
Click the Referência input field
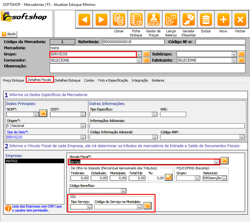click(x=133, y=42)
